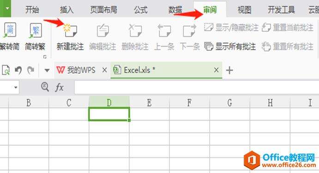Select column E header
319x173 pixels.
click(149, 103)
